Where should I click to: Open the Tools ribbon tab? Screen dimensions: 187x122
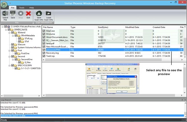(x=22, y=7)
